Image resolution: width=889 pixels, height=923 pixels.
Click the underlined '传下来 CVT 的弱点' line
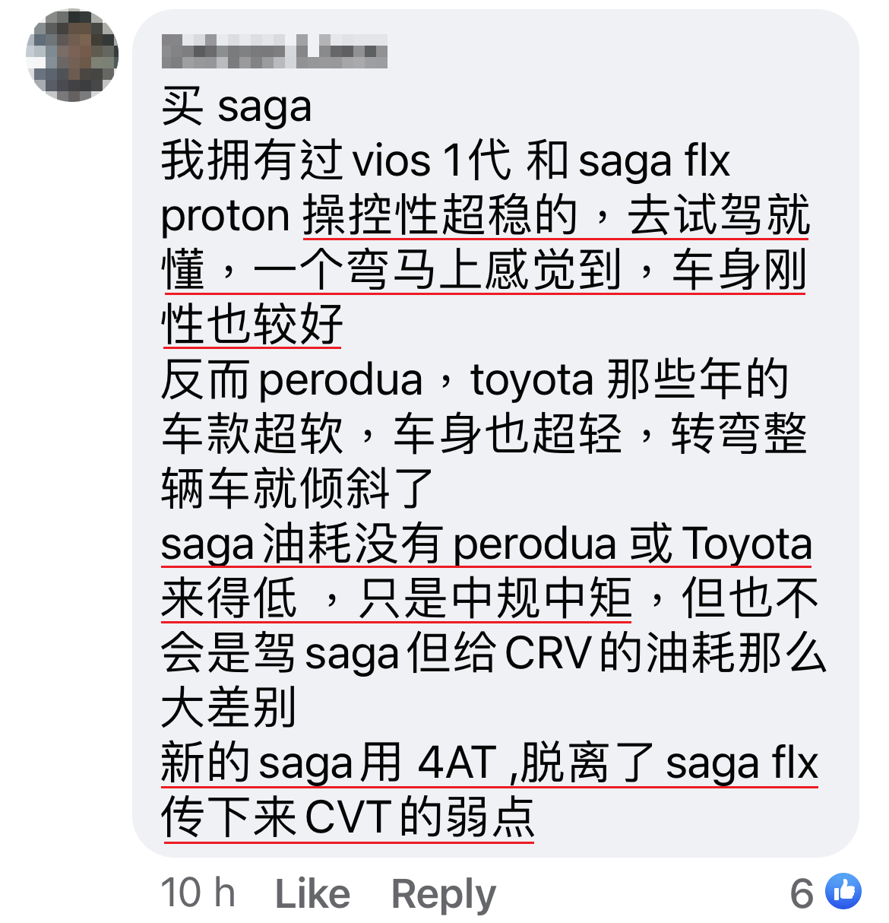[x=348, y=817]
